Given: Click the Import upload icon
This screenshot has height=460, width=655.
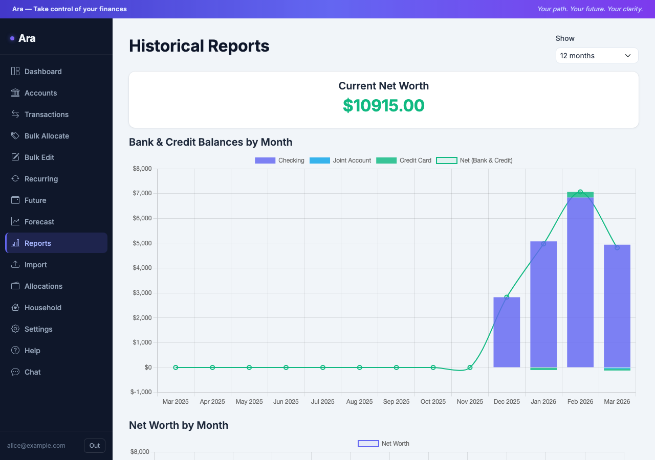Looking at the screenshot, I should pyautogui.click(x=15, y=265).
